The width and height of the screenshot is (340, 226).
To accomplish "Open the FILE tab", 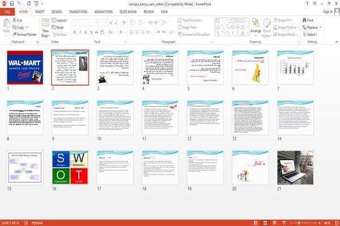I will point(7,12).
